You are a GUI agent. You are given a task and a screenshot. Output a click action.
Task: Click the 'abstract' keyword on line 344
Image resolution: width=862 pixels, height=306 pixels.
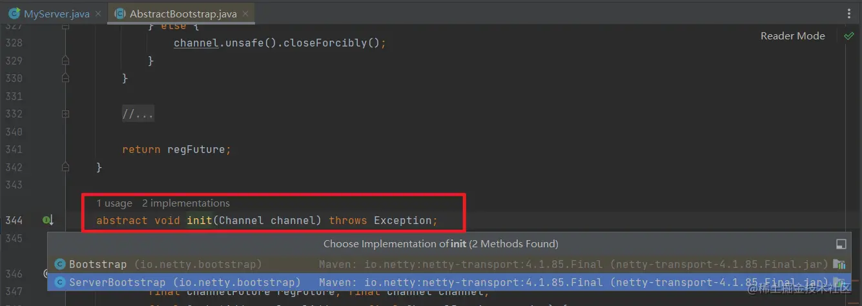(122, 221)
